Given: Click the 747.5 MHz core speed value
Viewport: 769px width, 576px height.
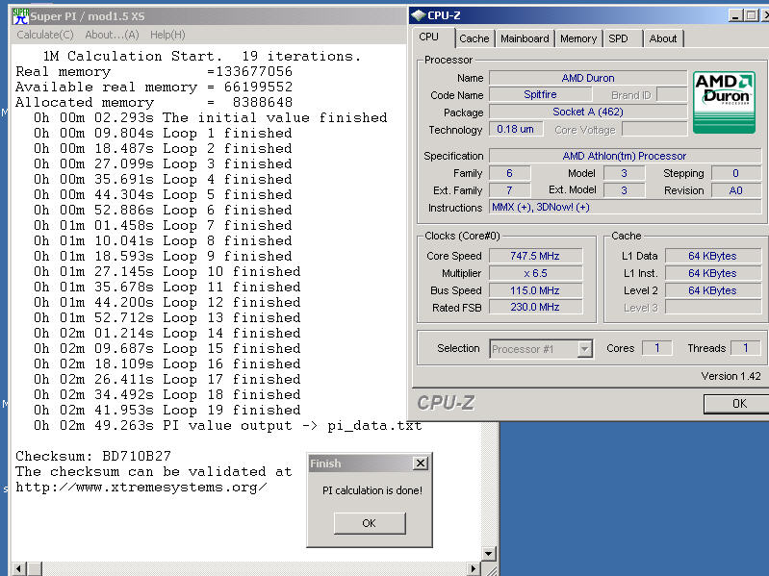Looking at the screenshot, I should coord(535,256).
